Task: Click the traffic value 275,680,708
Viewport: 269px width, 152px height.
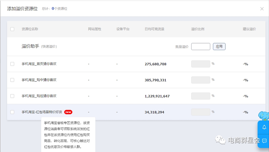Action: point(155,64)
